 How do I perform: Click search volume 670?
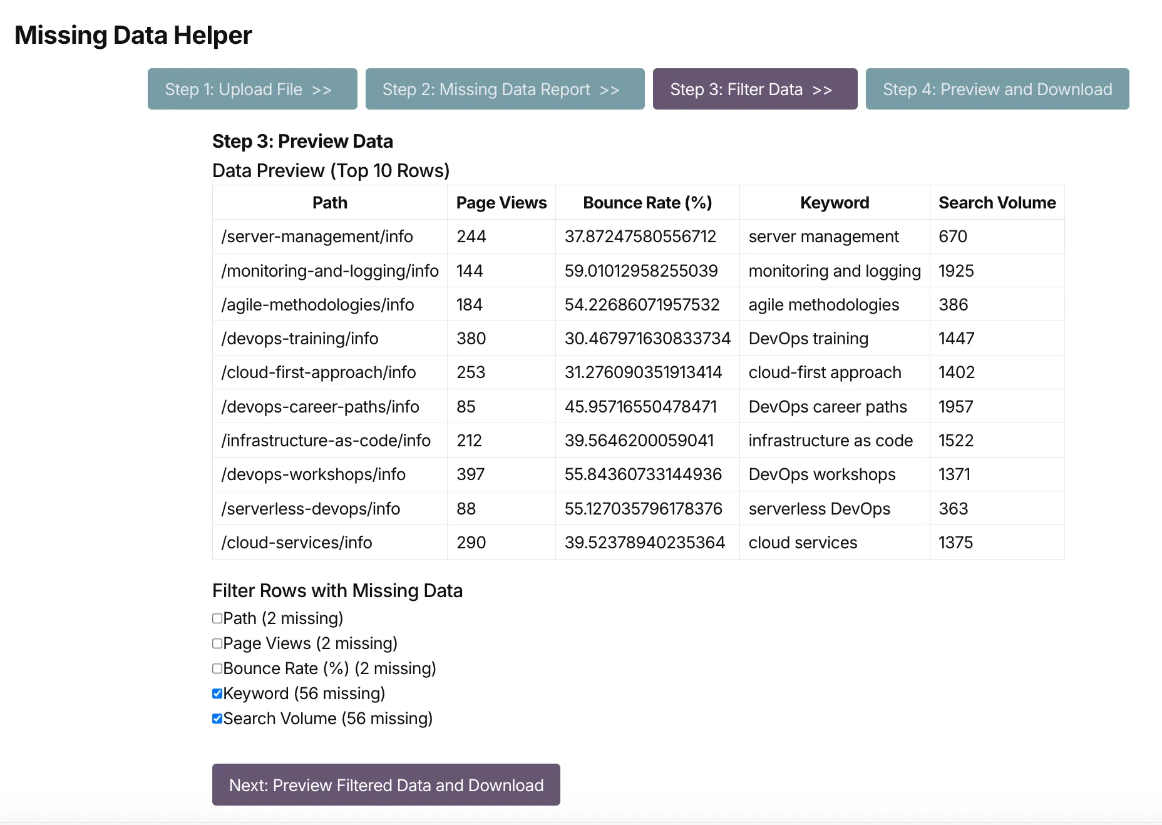point(997,237)
